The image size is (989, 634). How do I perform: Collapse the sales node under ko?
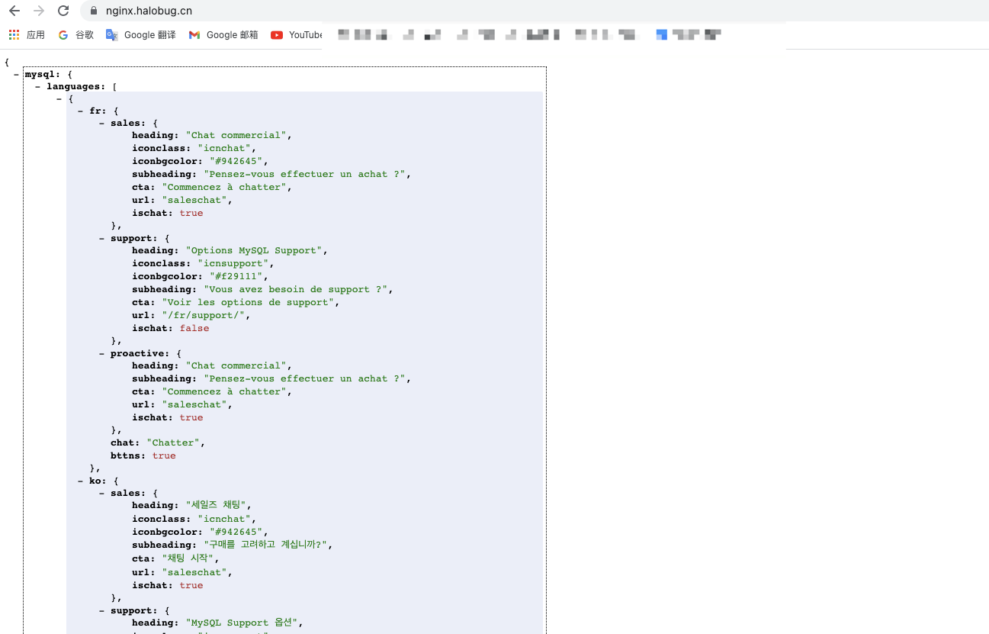(x=102, y=494)
